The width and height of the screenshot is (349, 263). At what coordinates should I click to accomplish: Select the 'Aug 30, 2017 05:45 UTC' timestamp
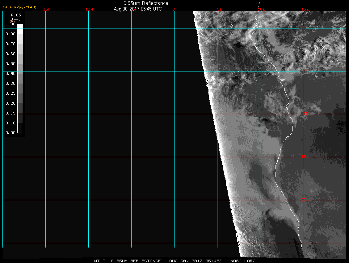[x=138, y=9]
